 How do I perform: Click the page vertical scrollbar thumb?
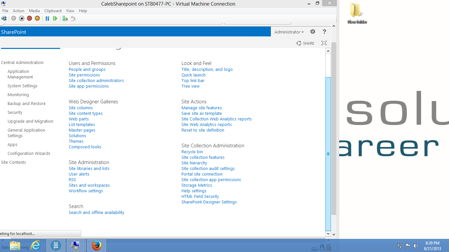click(328, 154)
